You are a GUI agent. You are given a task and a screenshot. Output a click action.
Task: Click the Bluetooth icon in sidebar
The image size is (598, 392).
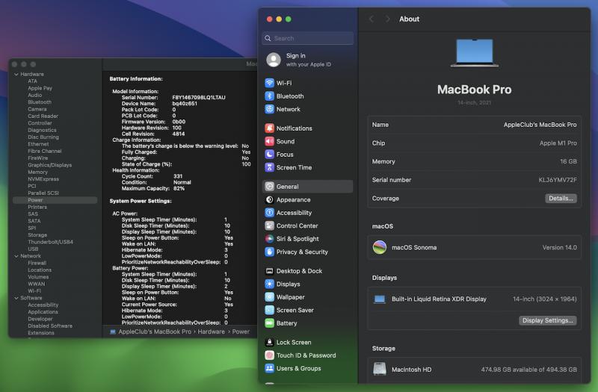coord(270,96)
